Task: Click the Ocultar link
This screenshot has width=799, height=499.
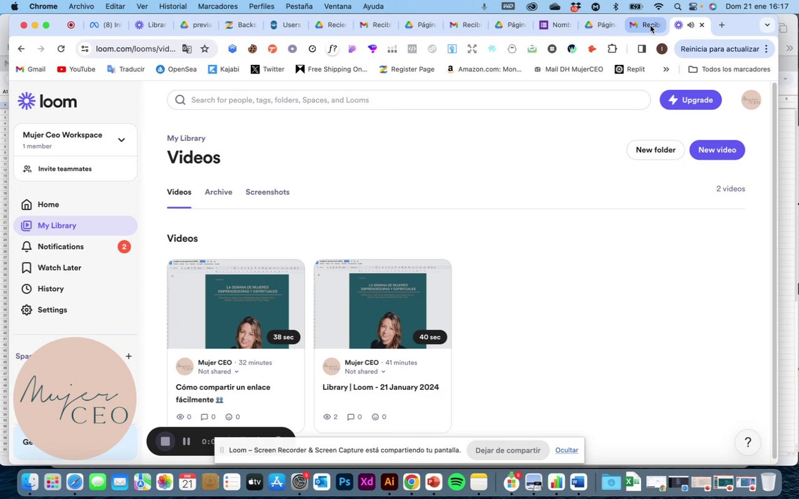Action: (567, 450)
